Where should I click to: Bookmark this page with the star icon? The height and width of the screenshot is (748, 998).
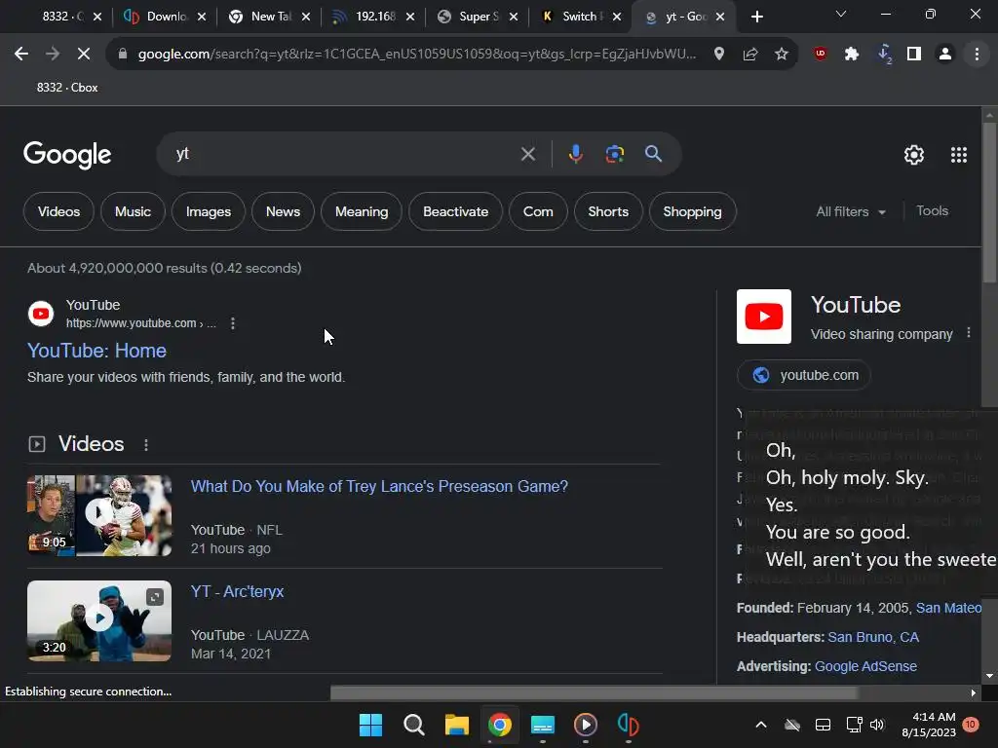782,55
